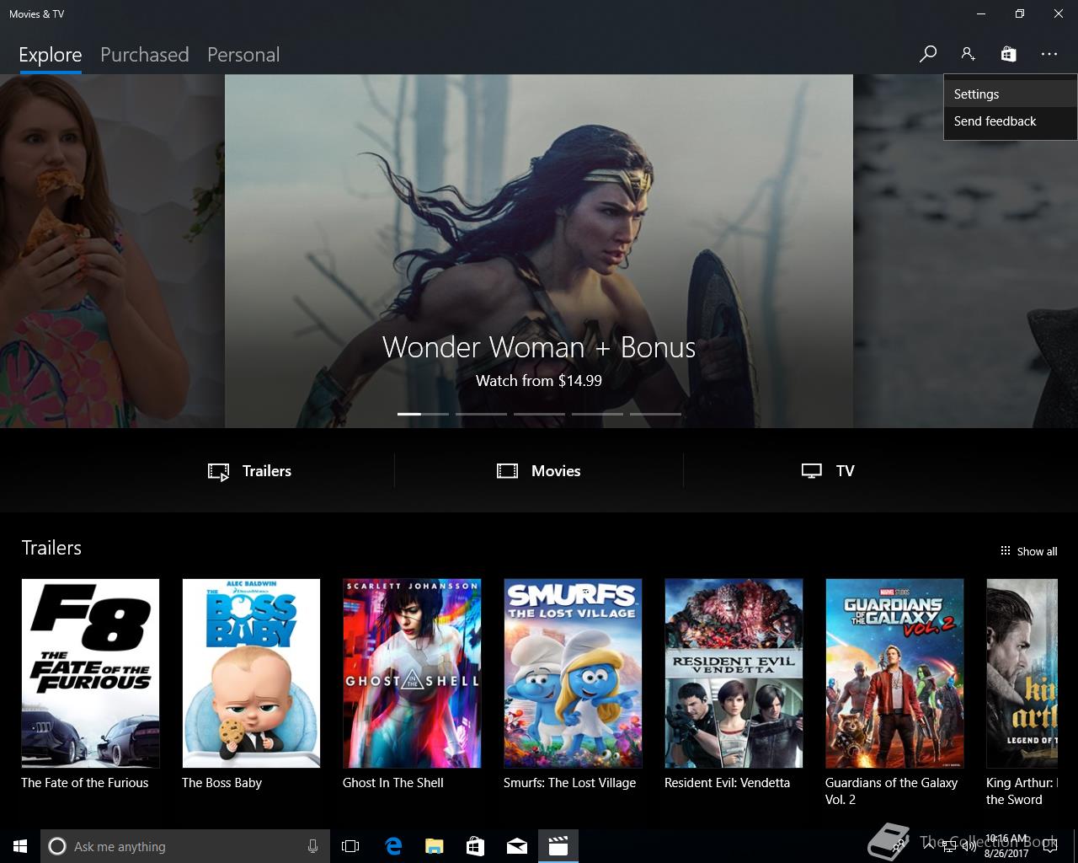The height and width of the screenshot is (863, 1078).
Task: Close the Movies & TV window
Action: pos(1059,13)
